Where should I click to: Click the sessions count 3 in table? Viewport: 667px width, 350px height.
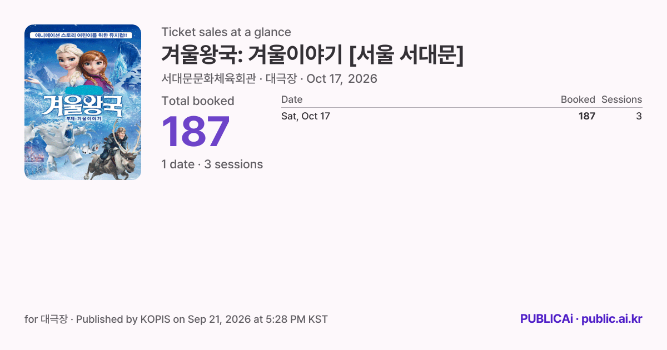[639, 116]
